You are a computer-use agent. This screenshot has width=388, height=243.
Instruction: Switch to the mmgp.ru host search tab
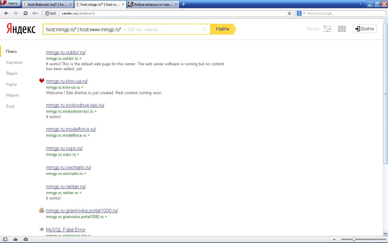[x=100, y=4]
